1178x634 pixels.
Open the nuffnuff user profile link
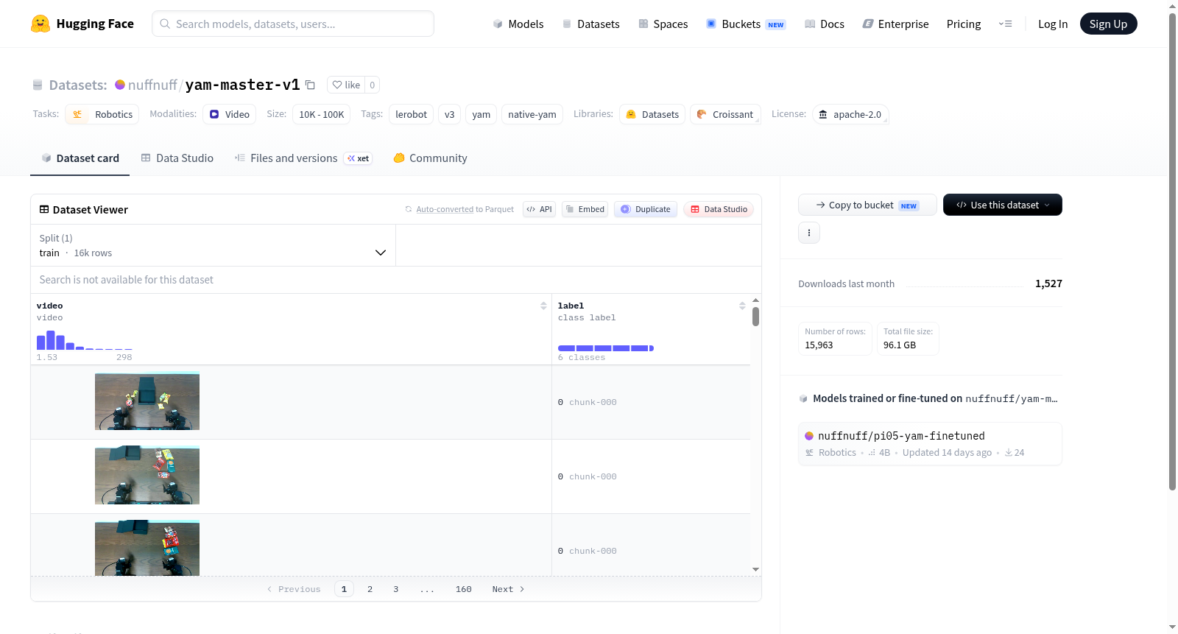pos(152,85)
